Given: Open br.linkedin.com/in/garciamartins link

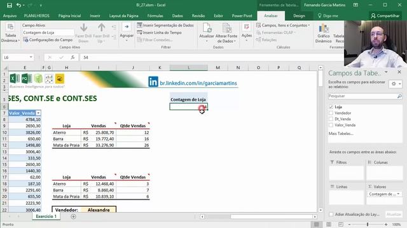Looking at the screenshot, I should click(198, 83).
